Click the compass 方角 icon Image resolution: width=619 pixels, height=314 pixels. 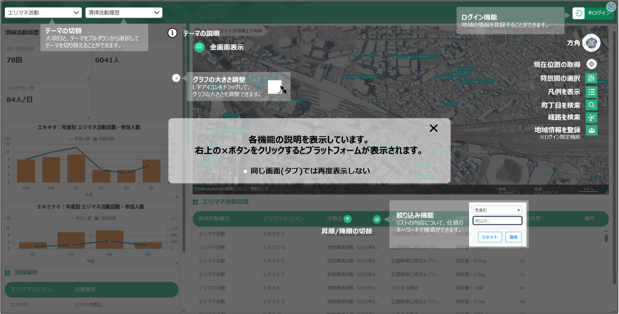(x=591, y=43)
